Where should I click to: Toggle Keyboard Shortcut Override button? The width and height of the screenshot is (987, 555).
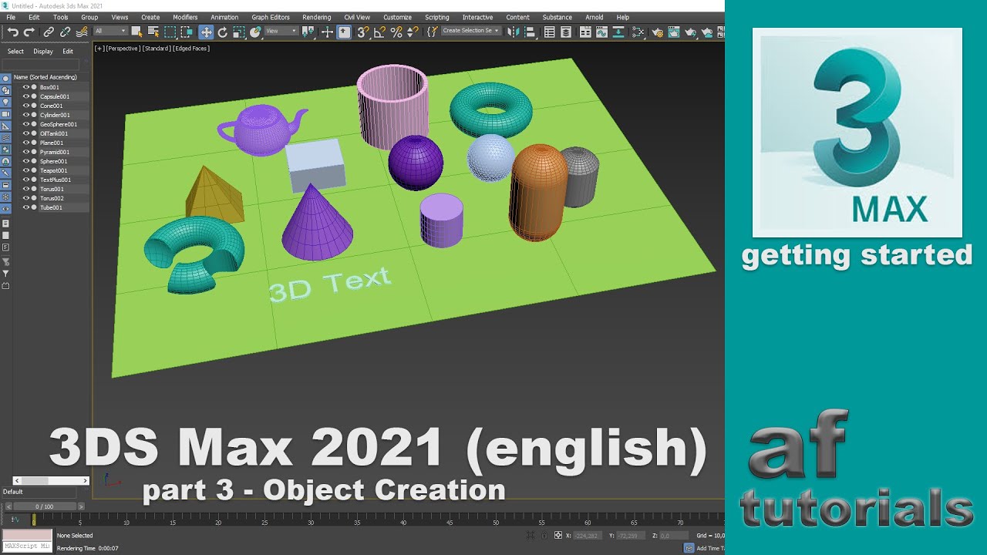(x=344, y=32)
